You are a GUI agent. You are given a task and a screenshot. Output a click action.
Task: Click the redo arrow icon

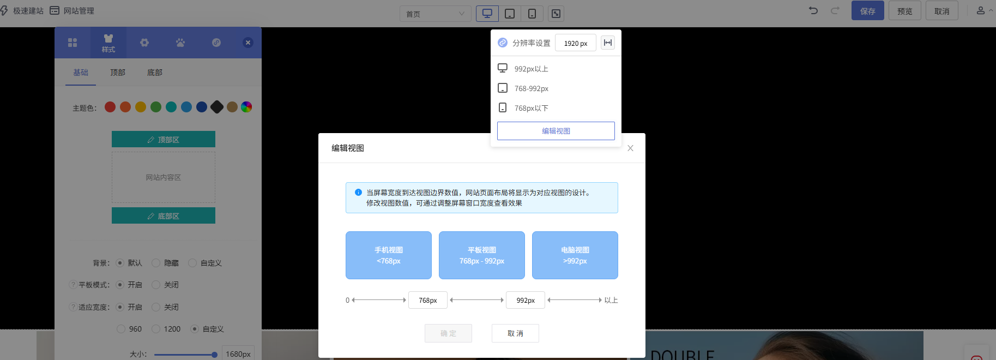point(835,10)
